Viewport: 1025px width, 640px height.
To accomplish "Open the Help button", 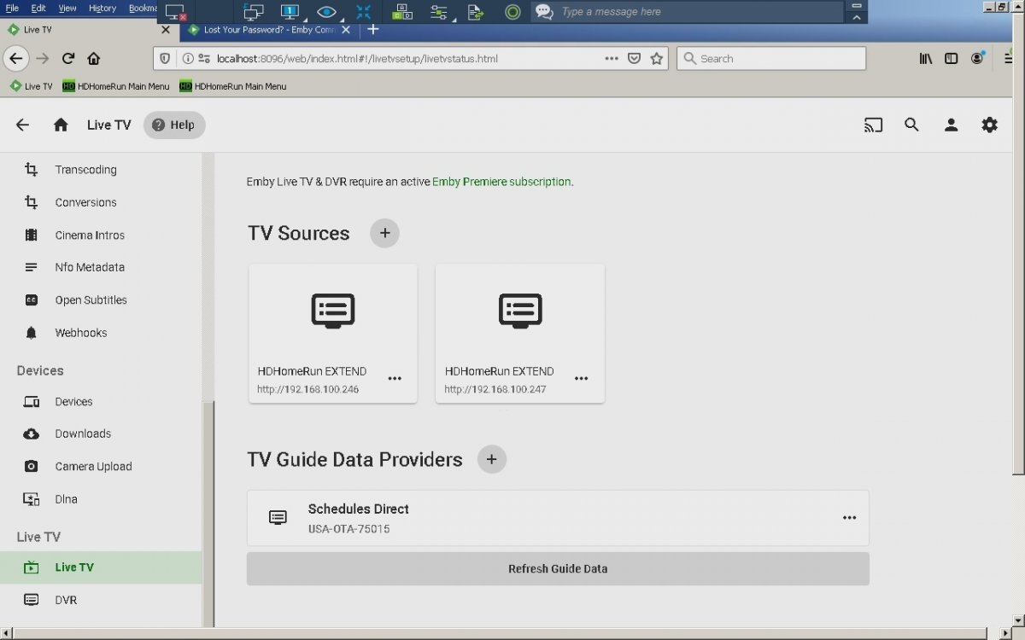I will coord(174,125).
